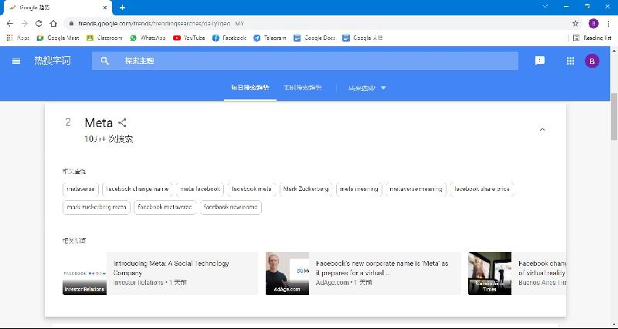The image size is (618, 329).
Task: Go forward in browser history
Action: click(x=25, y=24)
